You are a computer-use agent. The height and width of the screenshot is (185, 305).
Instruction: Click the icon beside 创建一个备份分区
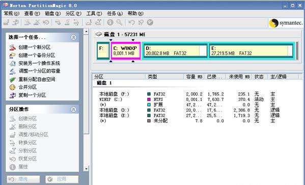(12, 56)
